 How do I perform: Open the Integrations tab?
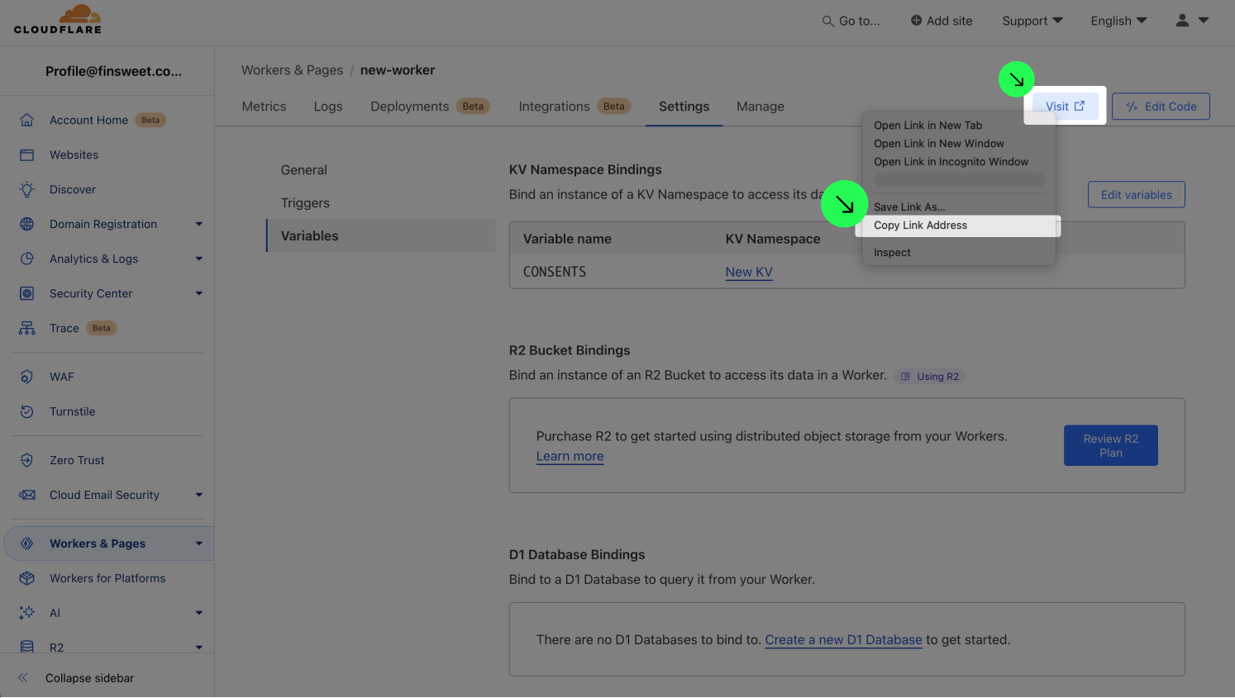pyautogui.click(x=575, y=107)
